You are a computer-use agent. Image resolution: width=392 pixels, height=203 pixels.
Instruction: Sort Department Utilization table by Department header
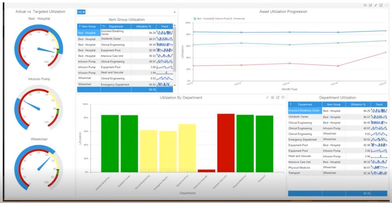click(305, 105)
